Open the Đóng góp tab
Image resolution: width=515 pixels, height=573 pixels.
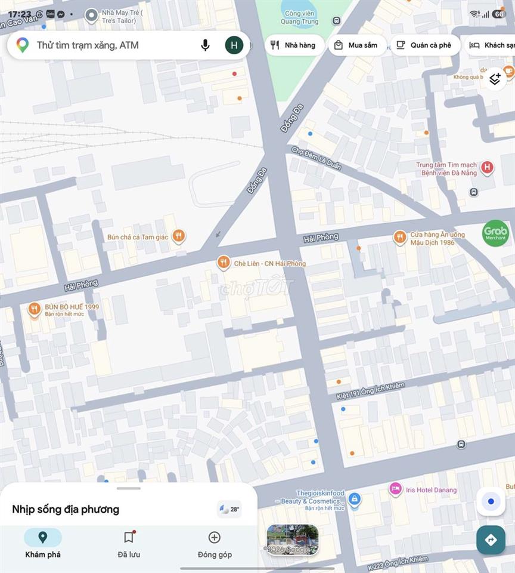[215, 543]
